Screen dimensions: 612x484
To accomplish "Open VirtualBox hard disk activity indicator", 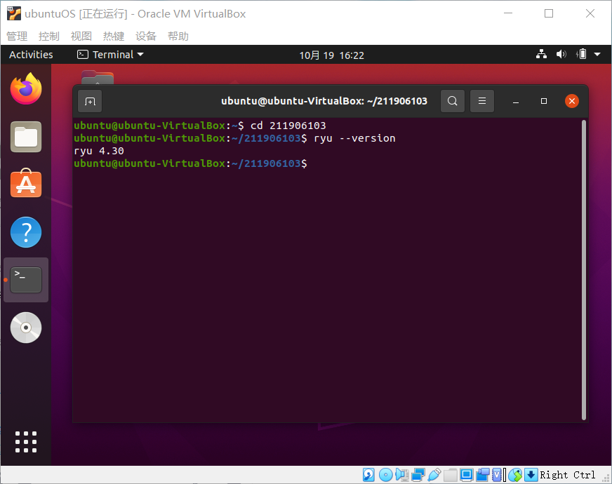I will (368, 475).
